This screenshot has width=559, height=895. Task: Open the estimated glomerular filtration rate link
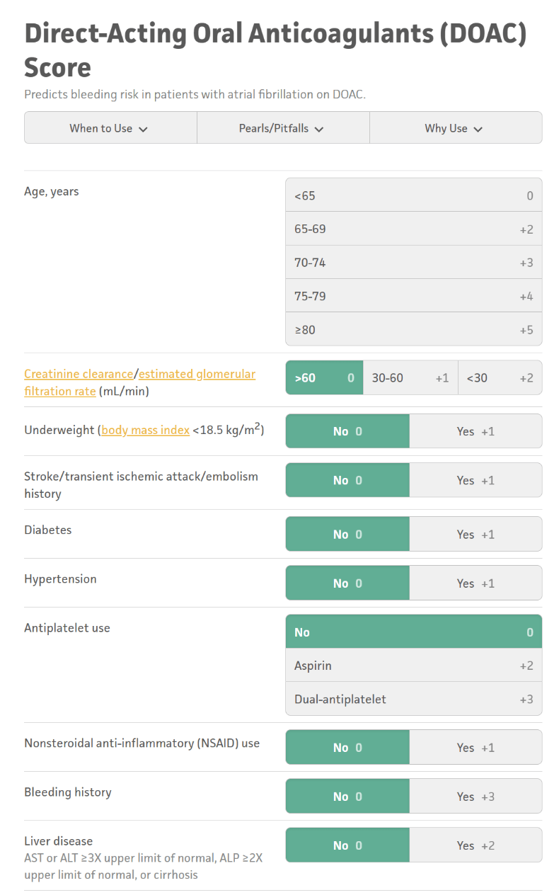[x=139, y=382]
